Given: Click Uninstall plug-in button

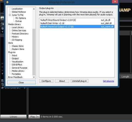Looking at the screenshot, I should (x=79, y=81).
